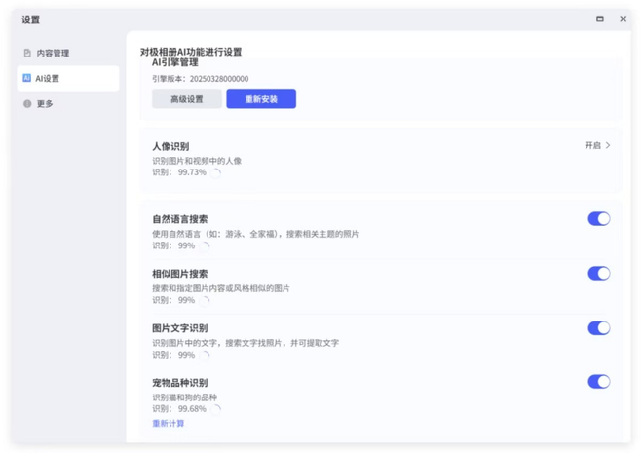Turn off 图片文字识别 switch
This screenshot has height=453, width=643.
coord(599,328)
